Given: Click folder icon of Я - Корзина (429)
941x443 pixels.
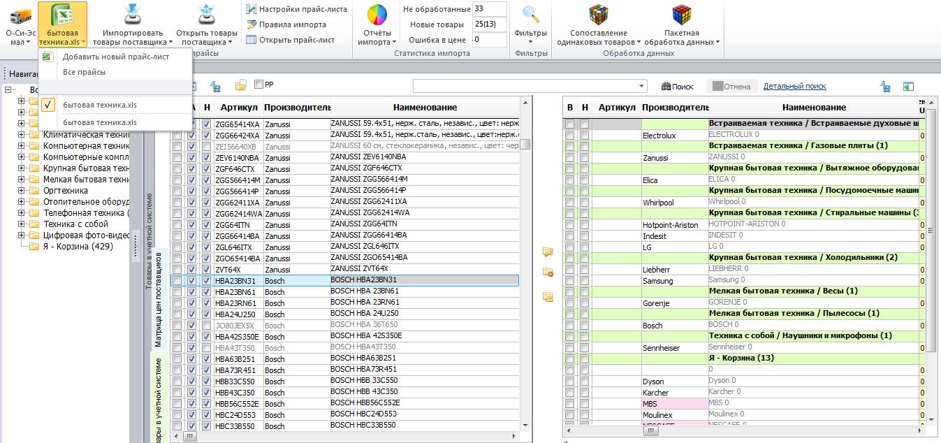Looking at the screenshot, I should (34, 246).
